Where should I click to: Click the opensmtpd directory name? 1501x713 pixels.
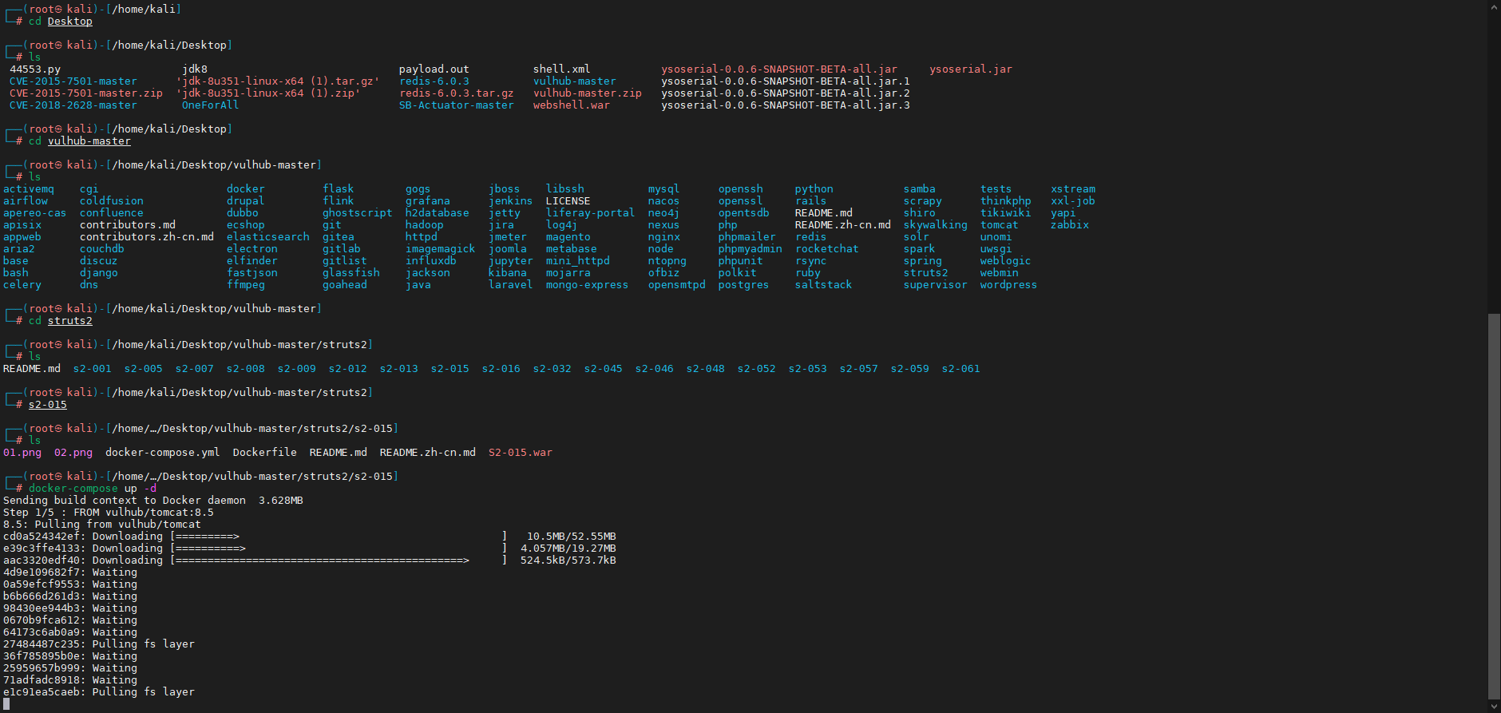[x=677, y=285]
